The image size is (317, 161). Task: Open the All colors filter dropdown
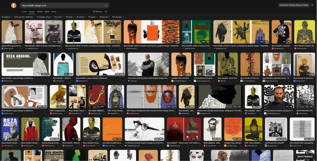[81, 17]
